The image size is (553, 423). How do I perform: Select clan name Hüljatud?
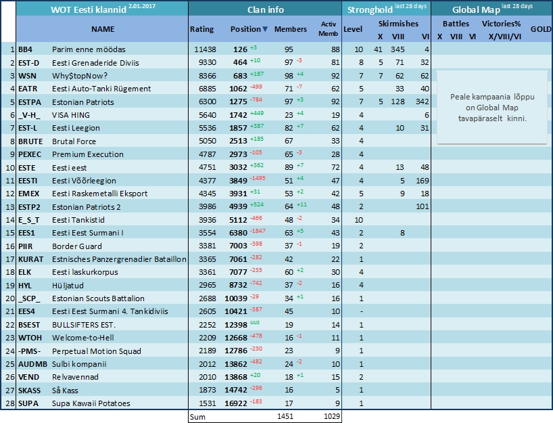click(x=68, y=286)
